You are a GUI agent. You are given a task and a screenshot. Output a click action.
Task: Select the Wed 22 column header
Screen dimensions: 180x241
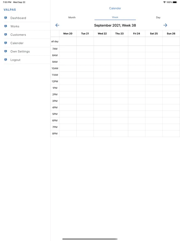[102, 34]
